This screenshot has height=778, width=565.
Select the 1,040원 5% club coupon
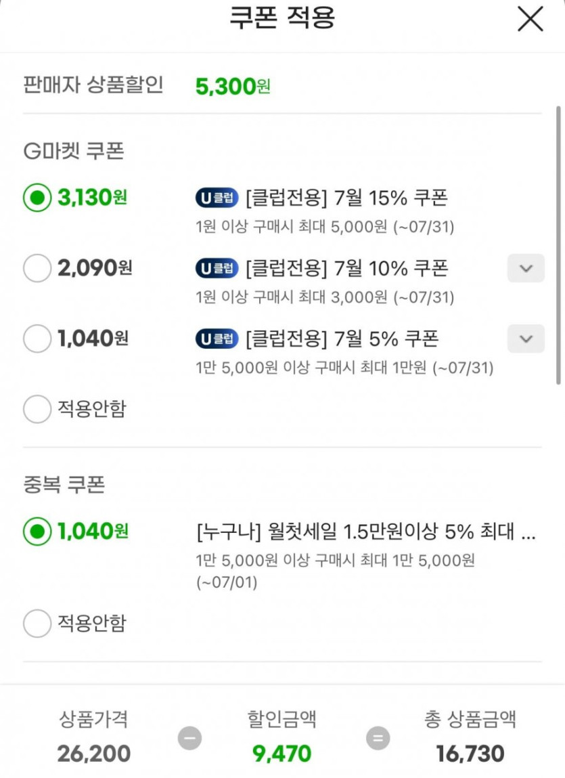coord(37,338)
